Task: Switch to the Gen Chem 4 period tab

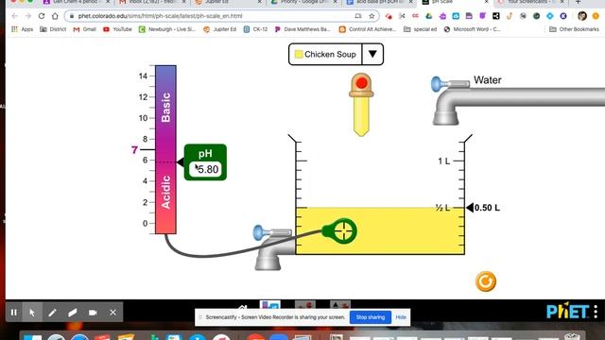Action: click(76, 2)
